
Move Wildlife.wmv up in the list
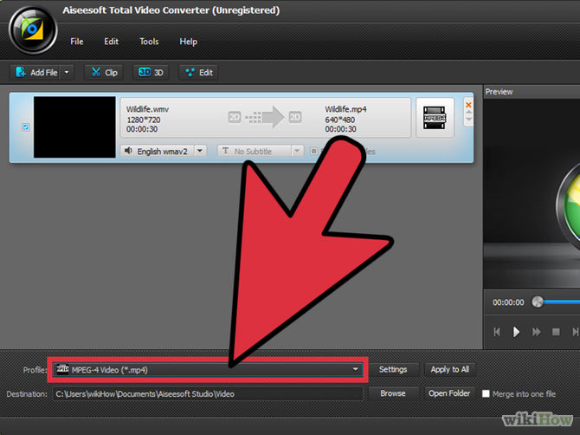tap(468, 112)
